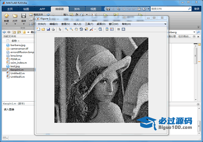Viewport: 203px width, 142px height.
Task: Open the 插入(I) menu in Figure 1
Action: (x=77, y=24)
